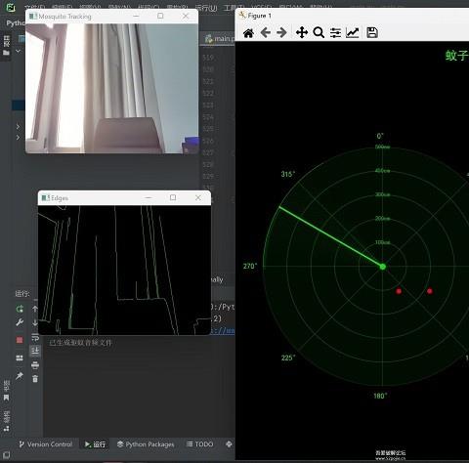Maximize the Edges window
This screenshot has width=469, height=463.
[x=173, y=197]
